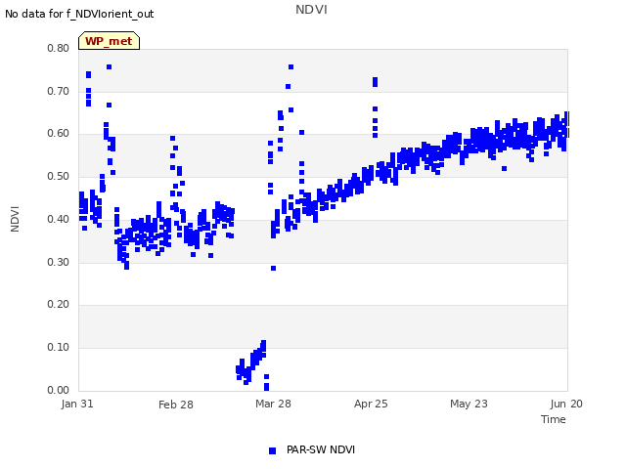Click the Jan 31 x-axis label
Screen dimensions: 626x469
click(x=77, y=404)
